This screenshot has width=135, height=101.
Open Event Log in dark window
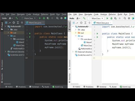pyautogui.click(x=58, y=87)
